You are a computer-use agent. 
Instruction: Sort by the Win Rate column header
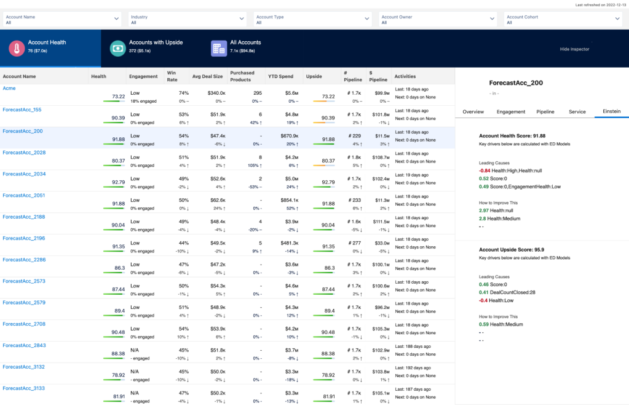[x=175, y=76]
